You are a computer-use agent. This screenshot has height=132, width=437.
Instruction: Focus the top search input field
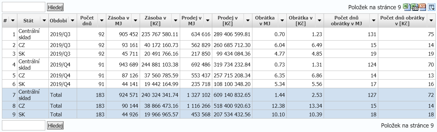pos(23,7)
